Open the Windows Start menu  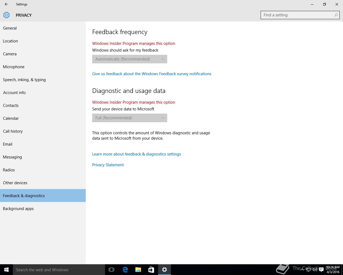tap(6, 270)
